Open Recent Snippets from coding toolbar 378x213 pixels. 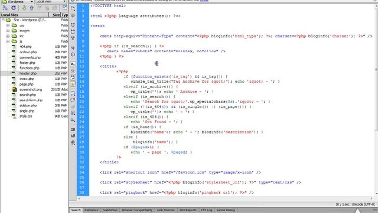tap(73, 113)
